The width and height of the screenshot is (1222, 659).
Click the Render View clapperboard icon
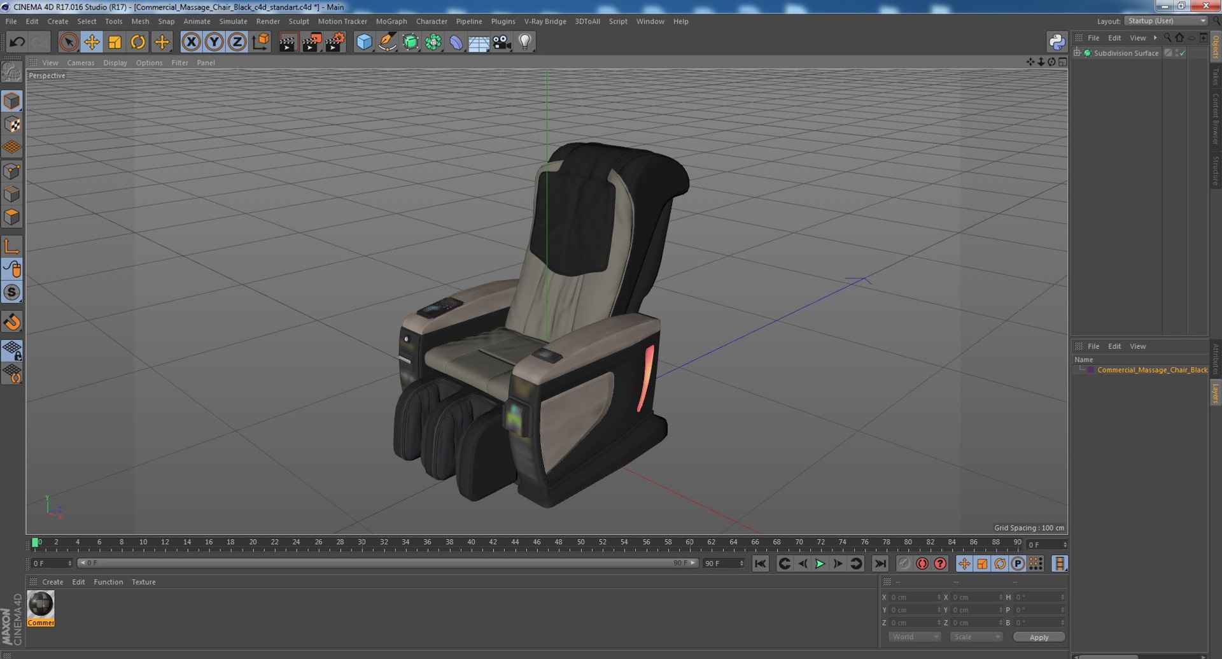coord(288,42)
